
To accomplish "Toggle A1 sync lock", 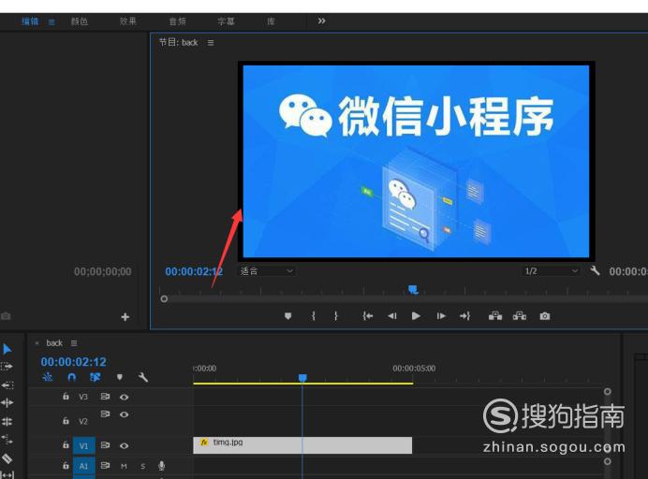I will click(106, 465).
